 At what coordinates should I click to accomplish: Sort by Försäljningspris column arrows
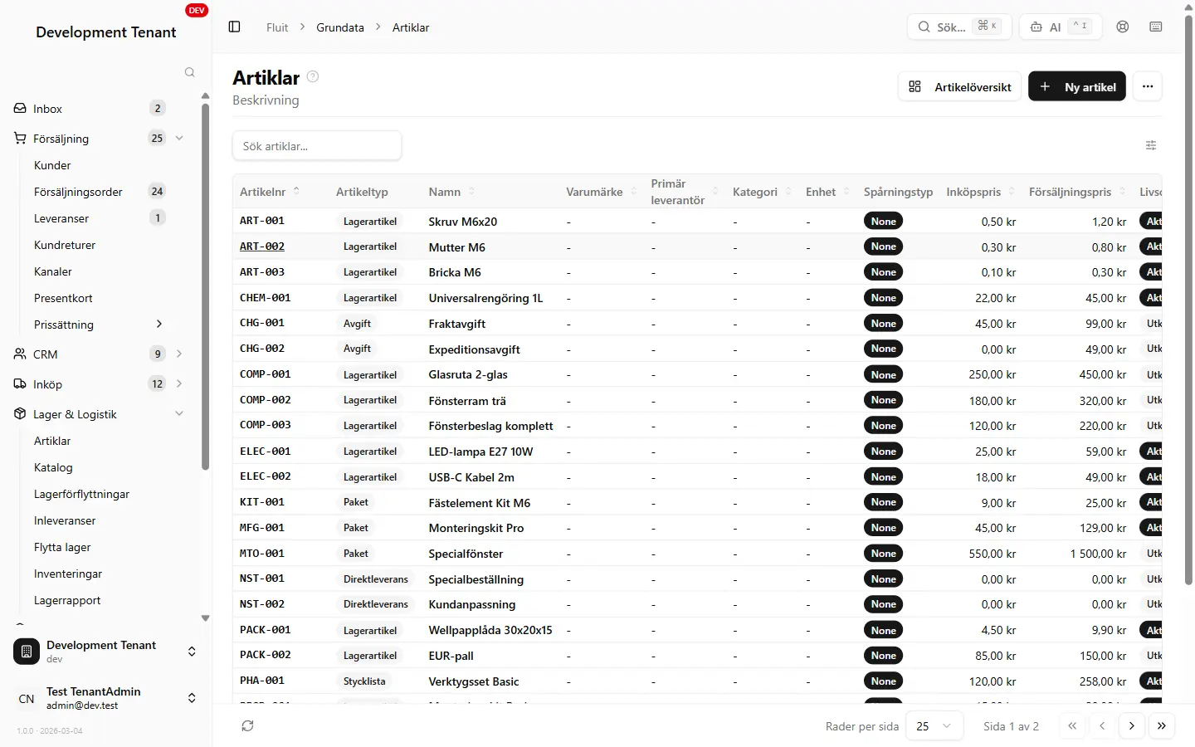click(x=1122, y=192)
